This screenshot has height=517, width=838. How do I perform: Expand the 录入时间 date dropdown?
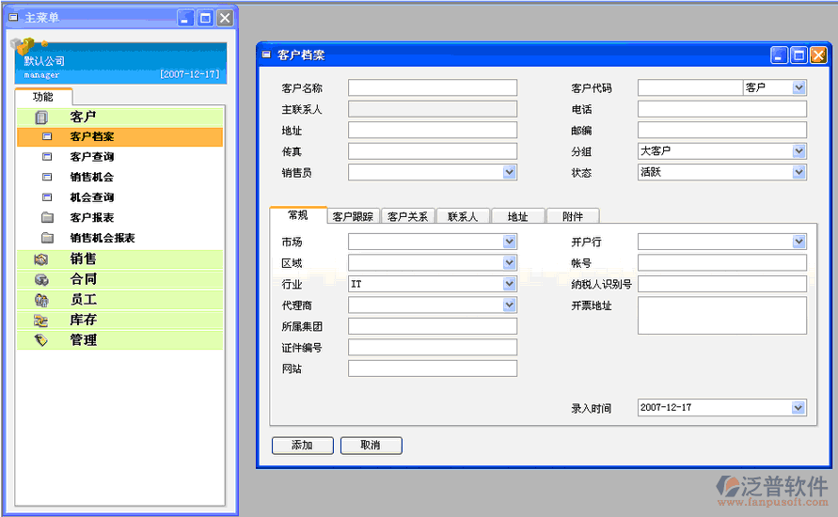(x=798, y=408)
